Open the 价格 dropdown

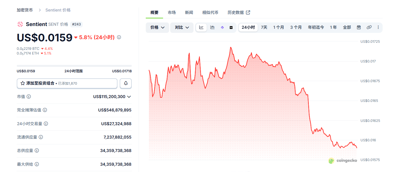(x=157, y=27)
